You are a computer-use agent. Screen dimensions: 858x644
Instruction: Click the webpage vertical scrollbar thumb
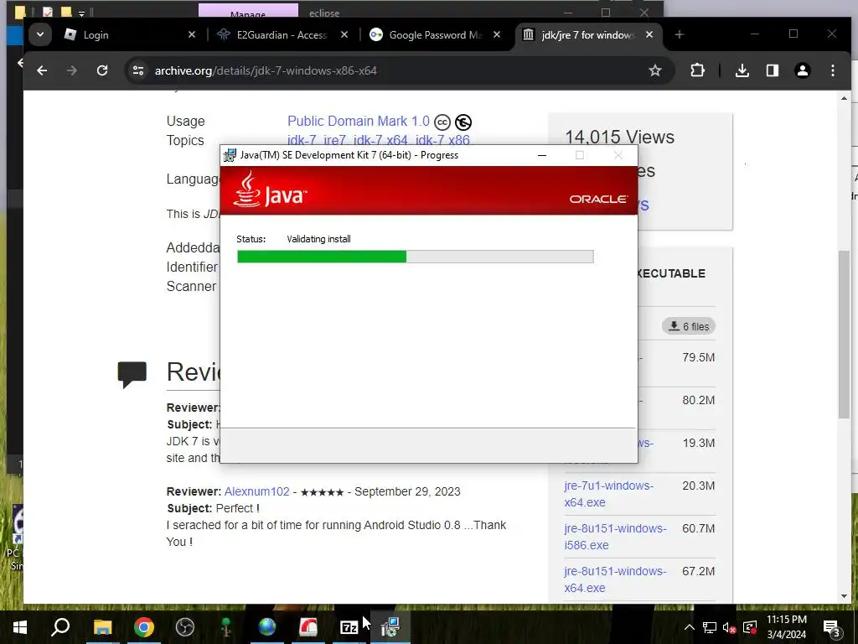[844, 334]
